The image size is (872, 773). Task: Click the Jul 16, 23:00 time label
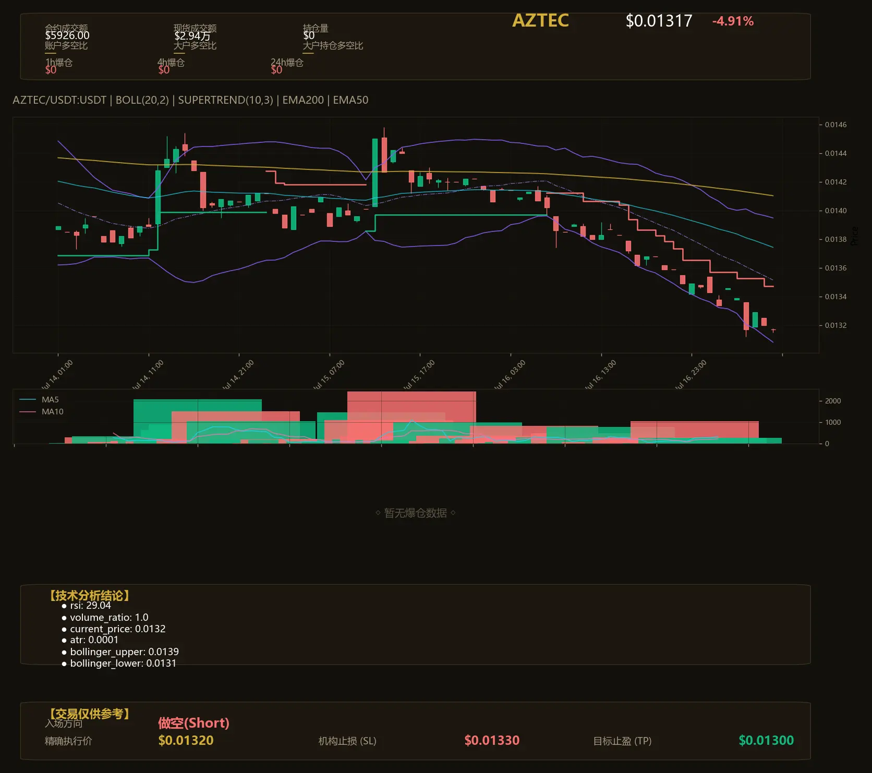(x=691, y=375)
